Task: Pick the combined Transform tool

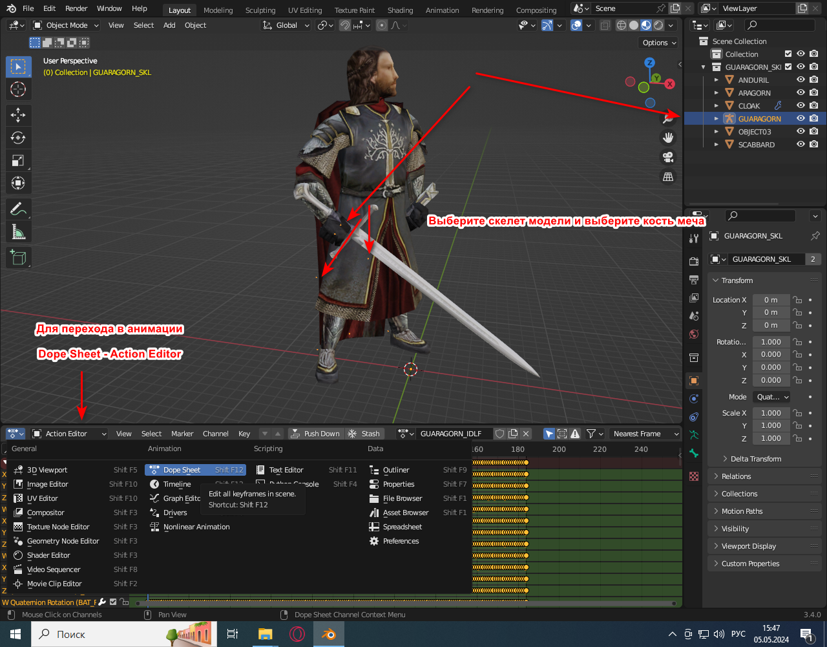Action: tap(18, 183)
